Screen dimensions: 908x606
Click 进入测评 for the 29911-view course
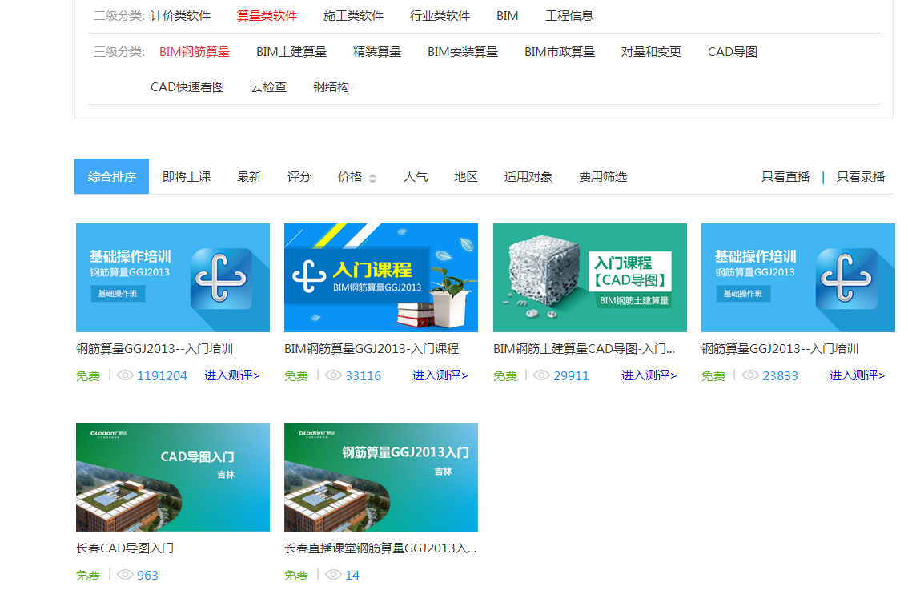point(649,375)
